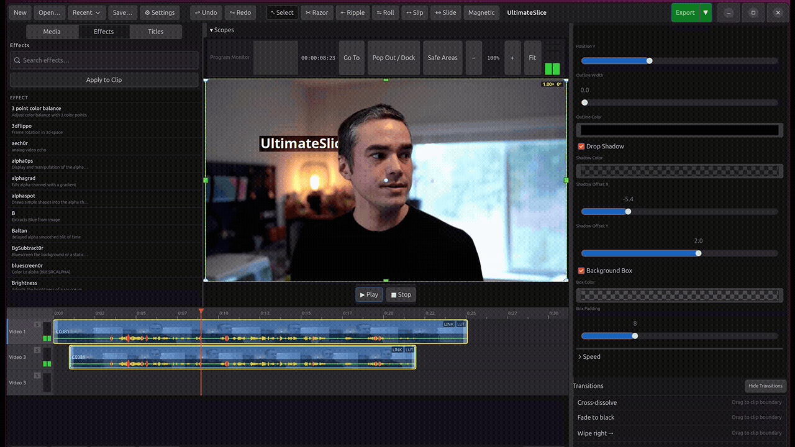Image resolution: width=795 pixels, height=447 pixels.
Task: Select the Razor tool
Action: 317,12
